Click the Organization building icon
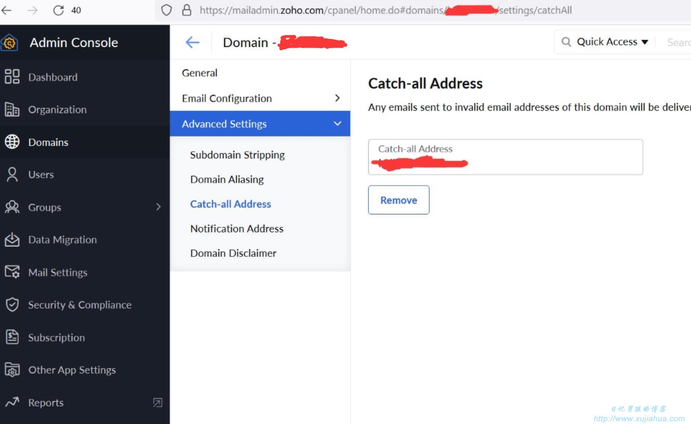The image size is (691, 424). [x=12, y=109]
